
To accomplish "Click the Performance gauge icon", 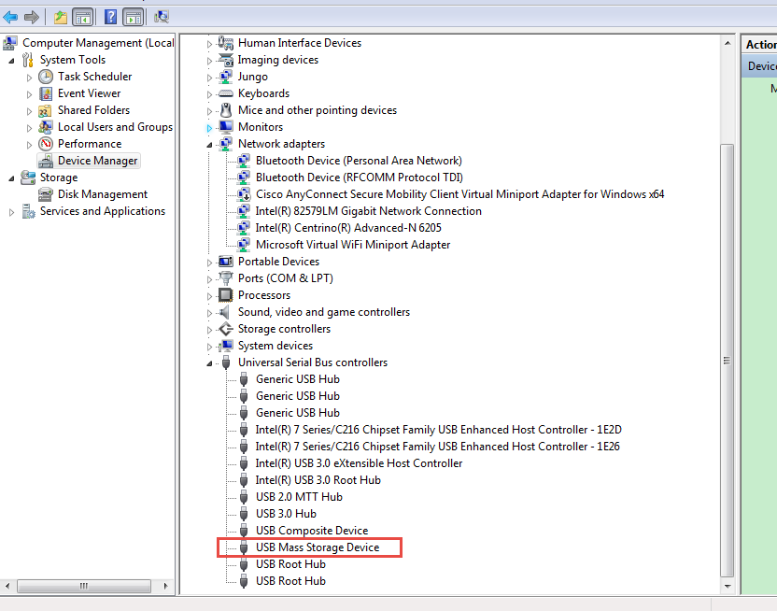I will point(46,144).
